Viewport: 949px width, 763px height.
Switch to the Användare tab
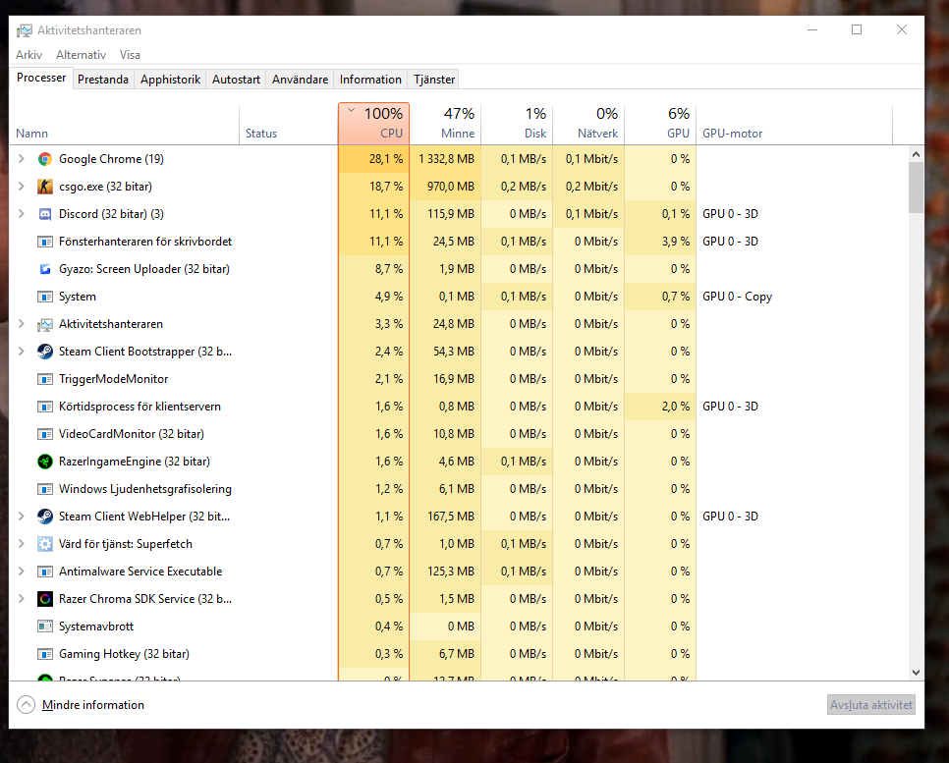(x=301, y=80)
